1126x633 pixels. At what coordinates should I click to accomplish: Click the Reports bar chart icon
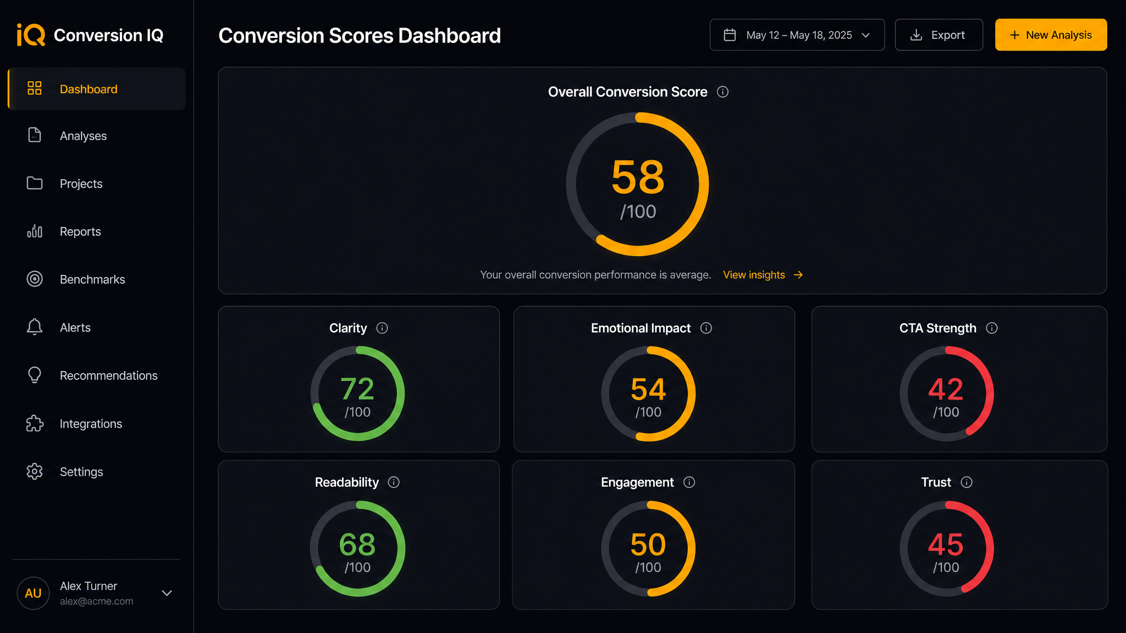[x=35, y=231]
